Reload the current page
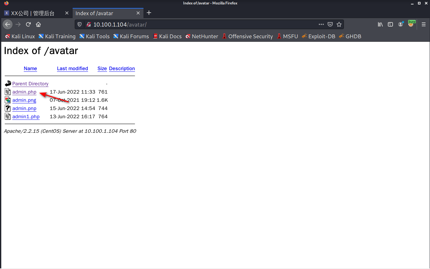430x269 pixels. (28, 24)
